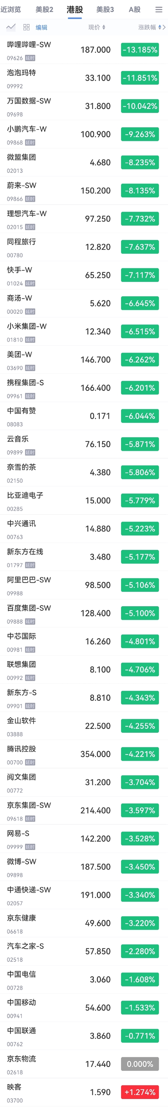The image size is (168, 1111).
Task: Tap the 涨跌幅 sort arrows icon
Action: [x=159, y=27]
